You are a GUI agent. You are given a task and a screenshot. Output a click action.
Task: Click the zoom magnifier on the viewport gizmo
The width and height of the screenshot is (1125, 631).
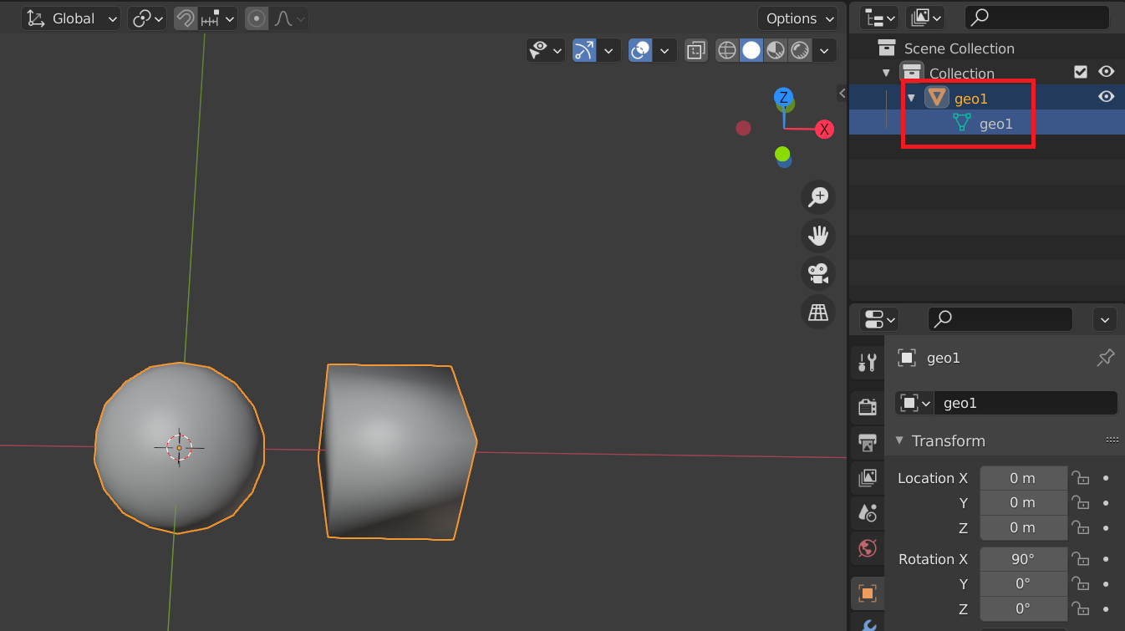point(817,196)
